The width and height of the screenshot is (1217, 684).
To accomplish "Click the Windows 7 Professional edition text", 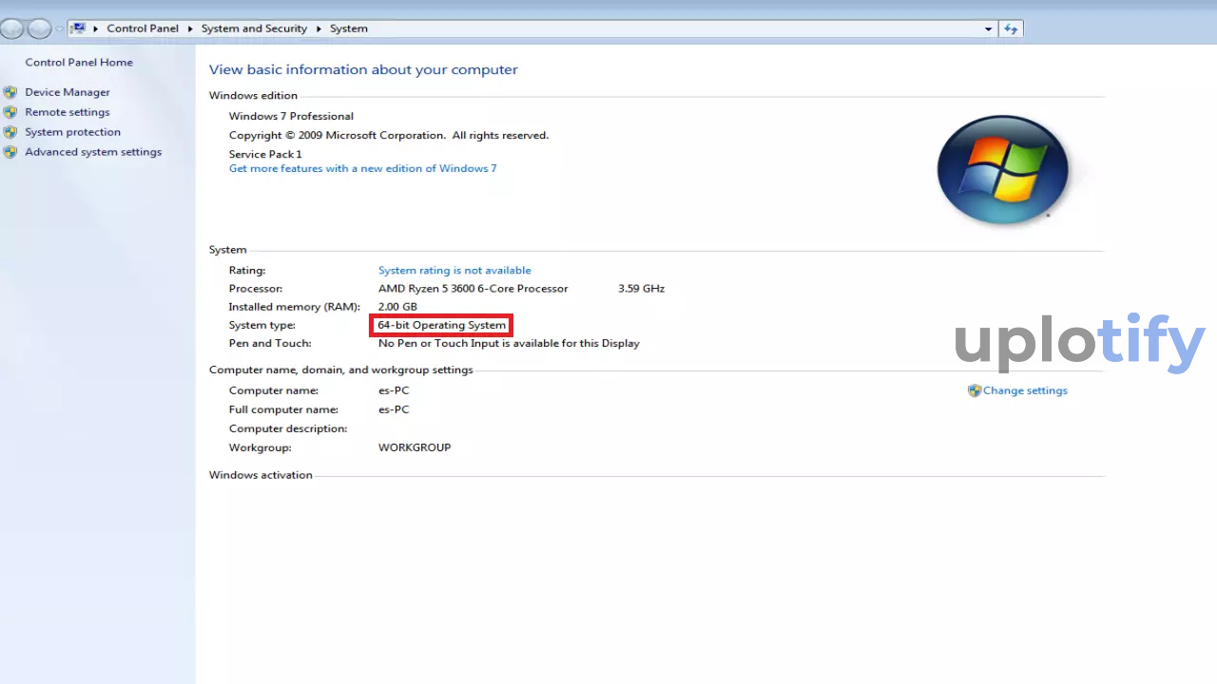I will [291, 116].
